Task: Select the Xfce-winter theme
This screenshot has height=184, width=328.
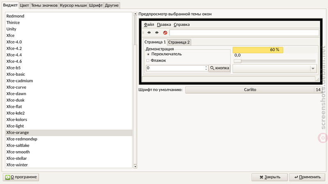Action: coord(69,165)
